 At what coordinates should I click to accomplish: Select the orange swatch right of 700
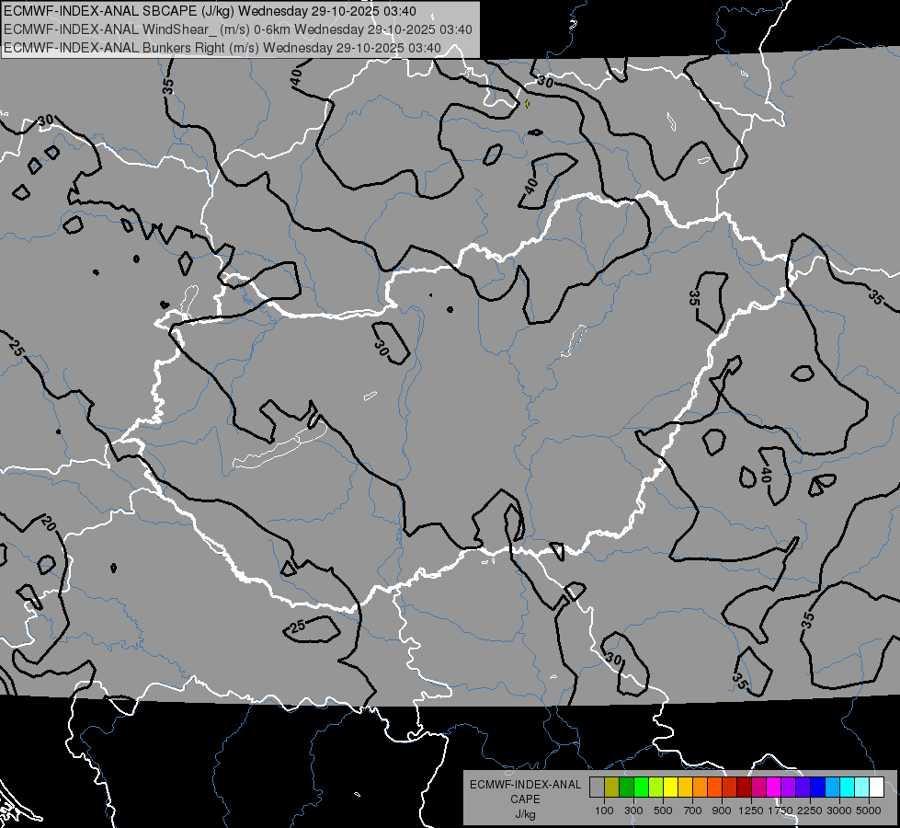click(701, 787)
